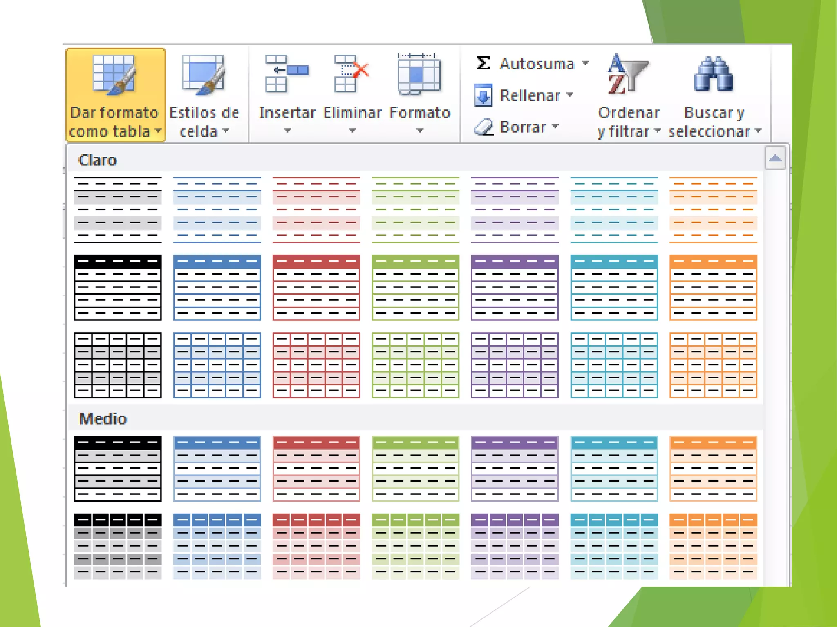Select the first black style in Claro

118,210
